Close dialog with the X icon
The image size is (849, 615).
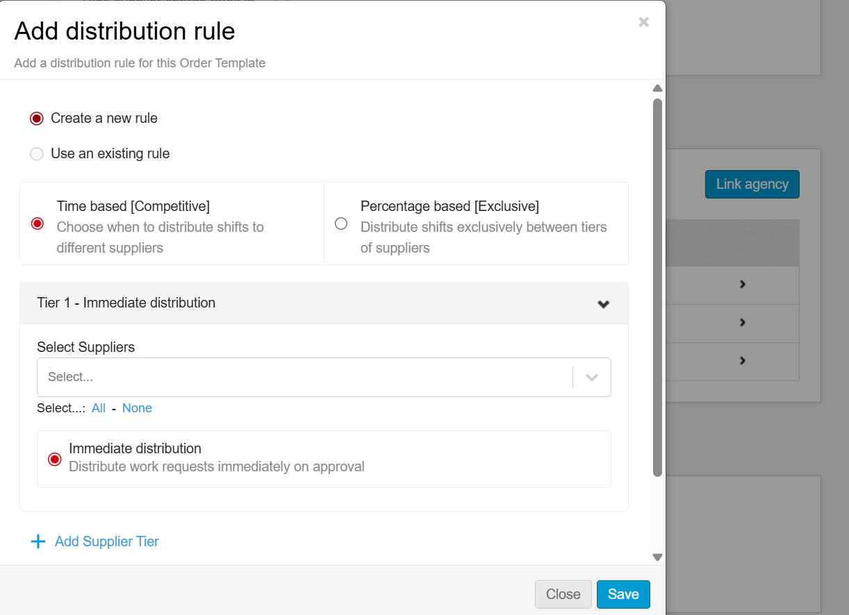coord(643,22)
